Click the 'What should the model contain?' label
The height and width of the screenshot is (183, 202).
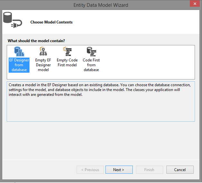pyautogui.click(x=36, y=41)
